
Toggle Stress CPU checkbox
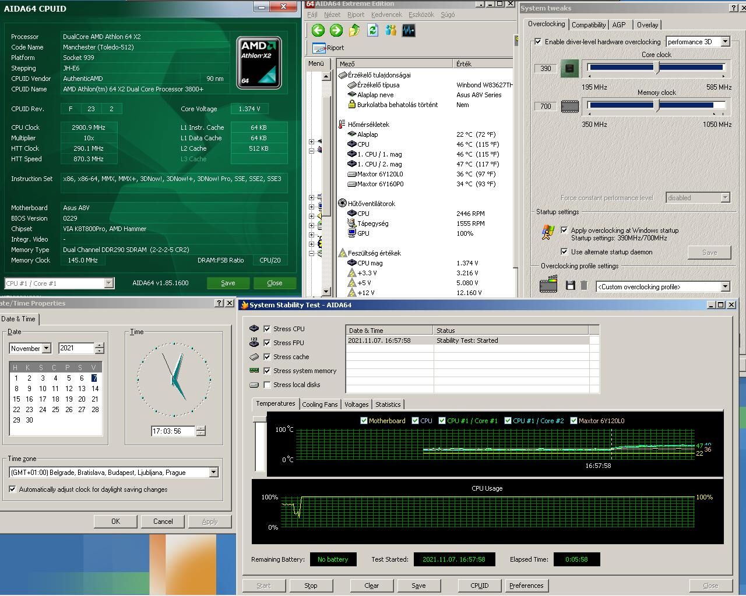pyautogui.click(x=267, y=329)
